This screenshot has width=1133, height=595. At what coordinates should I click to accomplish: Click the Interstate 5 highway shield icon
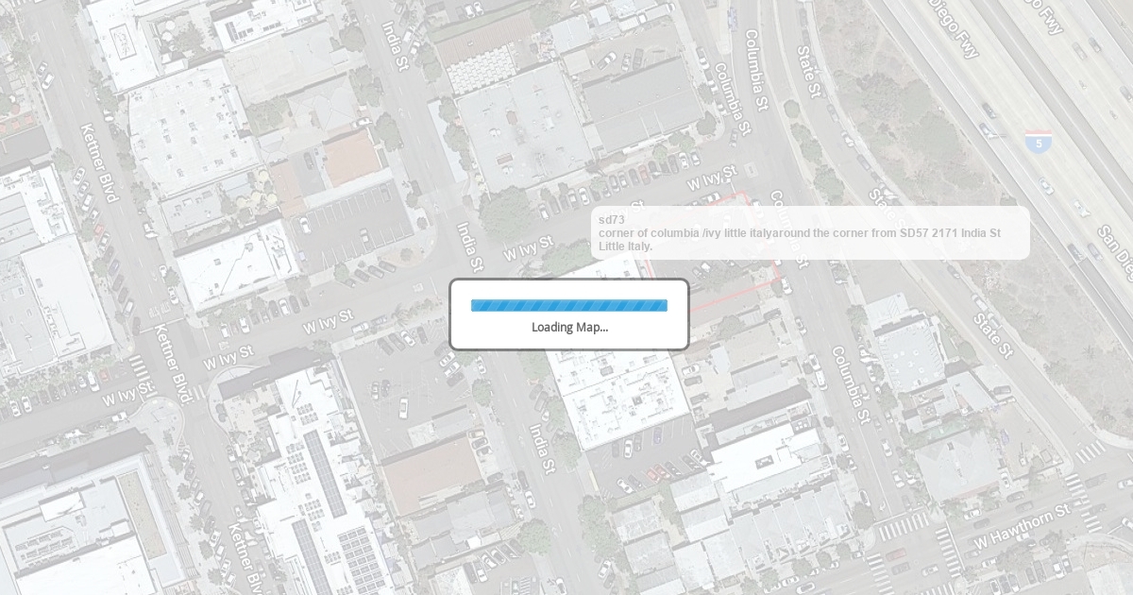pos(1039,143)
